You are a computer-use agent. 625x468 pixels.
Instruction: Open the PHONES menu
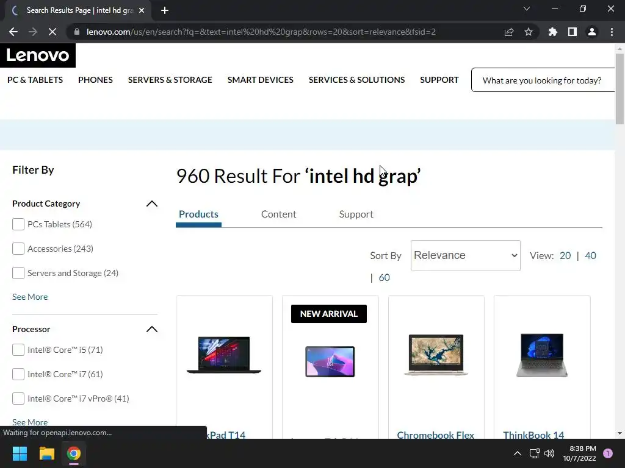(x=95, y=80)
